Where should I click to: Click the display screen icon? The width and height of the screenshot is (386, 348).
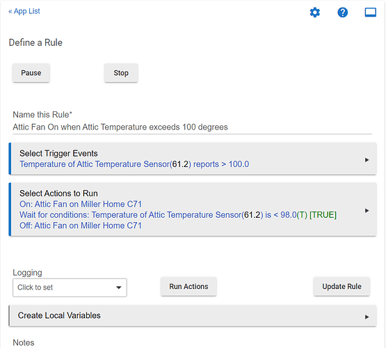(x=370, y=12)
